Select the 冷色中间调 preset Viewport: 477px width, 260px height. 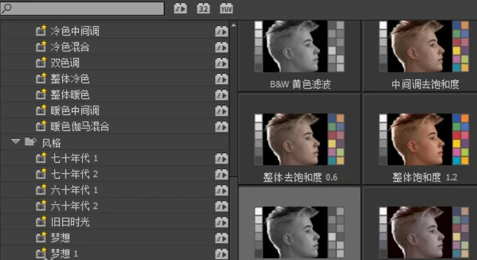tap(74, 31)
